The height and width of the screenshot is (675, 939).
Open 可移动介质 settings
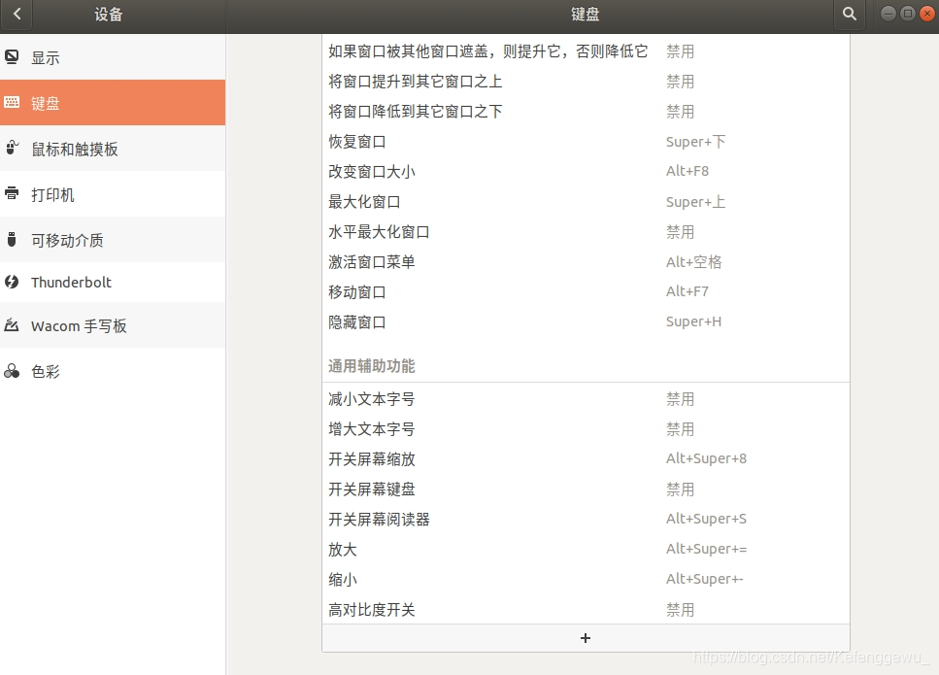pyautogui.click(x=113, y=240)
